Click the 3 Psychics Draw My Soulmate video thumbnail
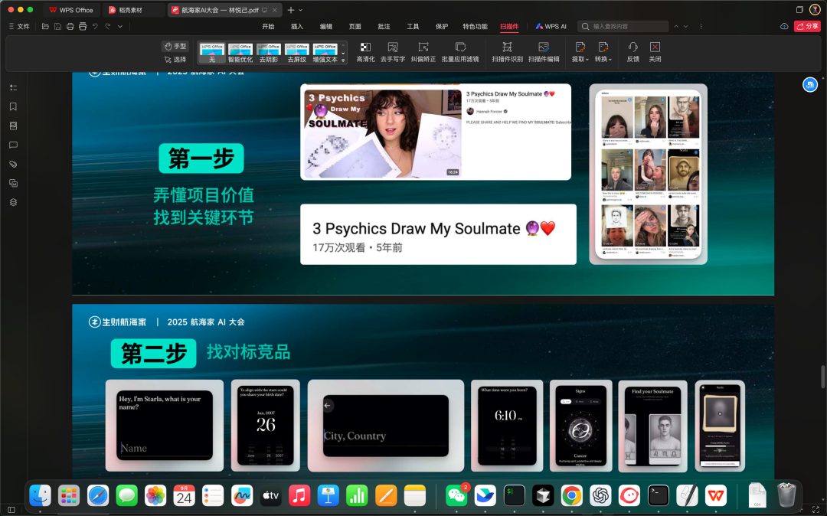Screen dimensions: 827x516 382,132
